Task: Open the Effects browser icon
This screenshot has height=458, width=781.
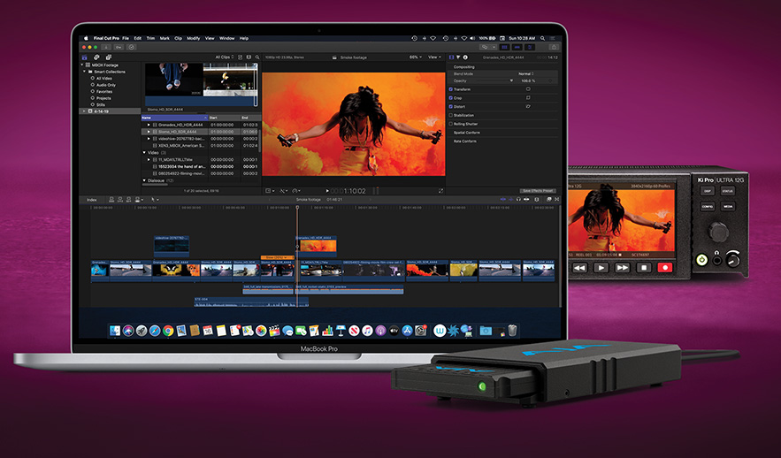Action: [549, 199]
